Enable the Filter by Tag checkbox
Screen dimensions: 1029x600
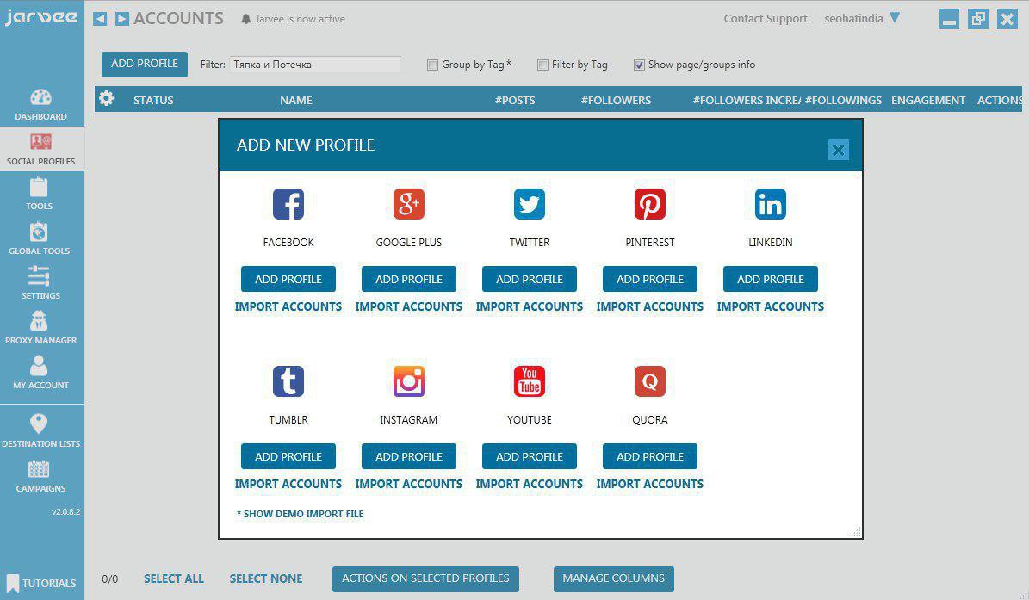542,65
